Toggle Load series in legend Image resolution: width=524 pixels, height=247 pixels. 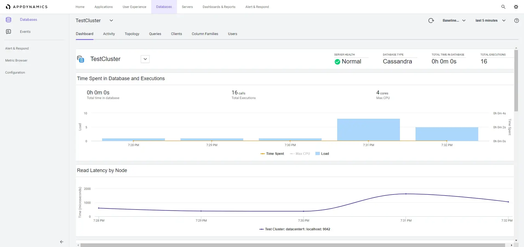coord(322,154)
